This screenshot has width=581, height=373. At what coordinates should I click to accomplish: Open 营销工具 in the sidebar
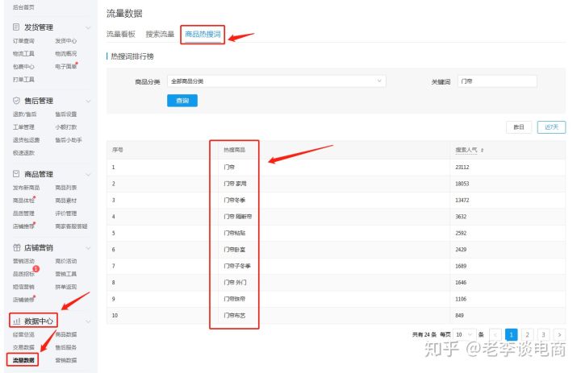pyautogui.click(x=65, y=274)
